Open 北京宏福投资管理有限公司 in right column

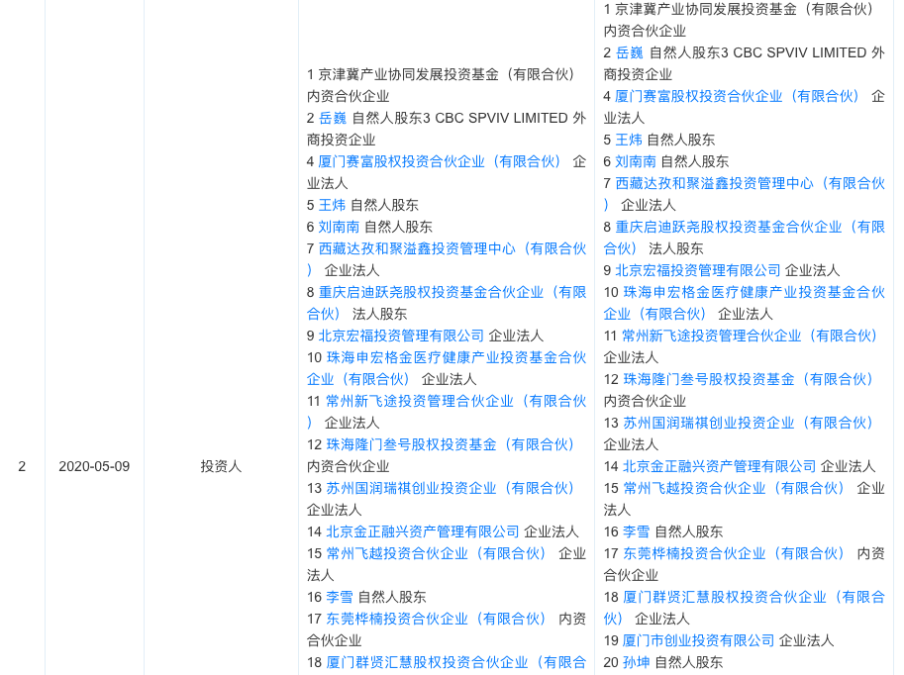click(x=698, y=270)
